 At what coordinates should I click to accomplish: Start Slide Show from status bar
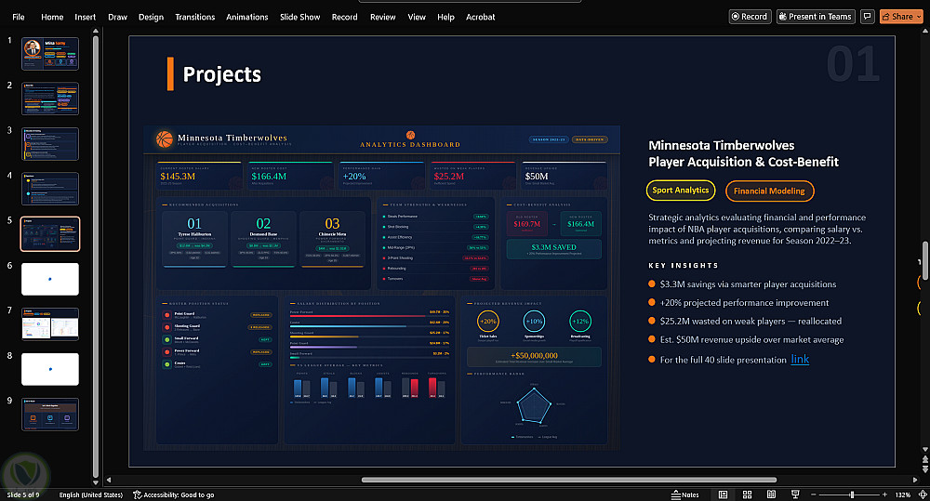pos(795,494)
